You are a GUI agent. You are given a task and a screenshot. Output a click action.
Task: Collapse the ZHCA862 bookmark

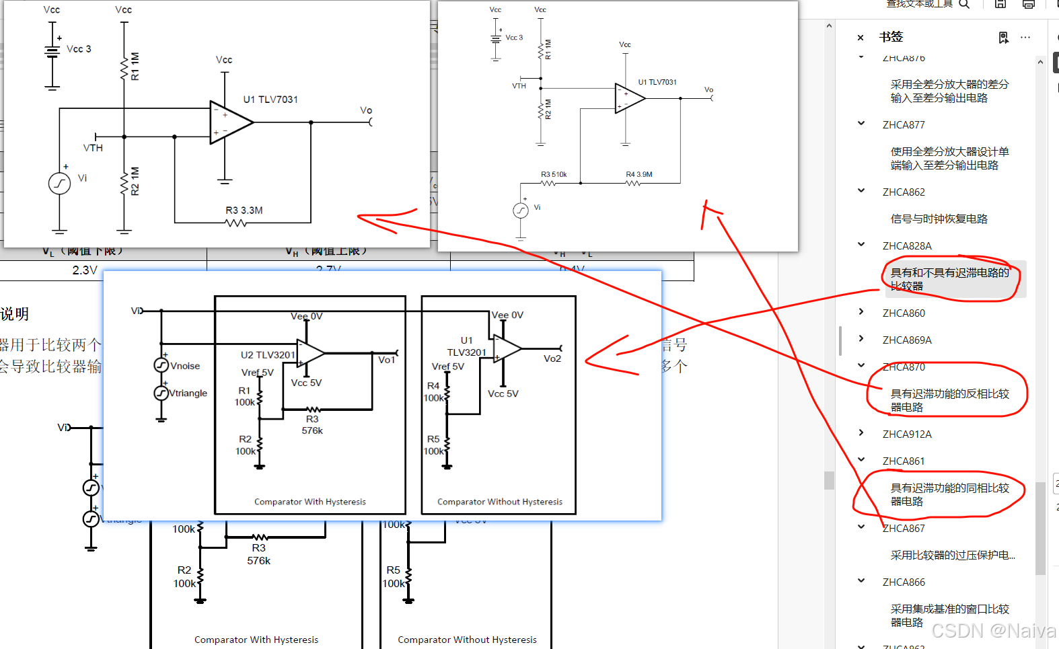(861, 191)
